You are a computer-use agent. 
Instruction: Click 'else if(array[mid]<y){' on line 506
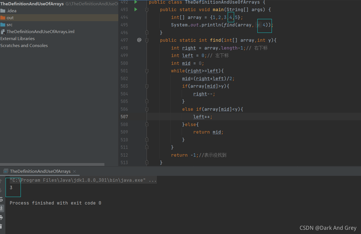click(213, 109)
